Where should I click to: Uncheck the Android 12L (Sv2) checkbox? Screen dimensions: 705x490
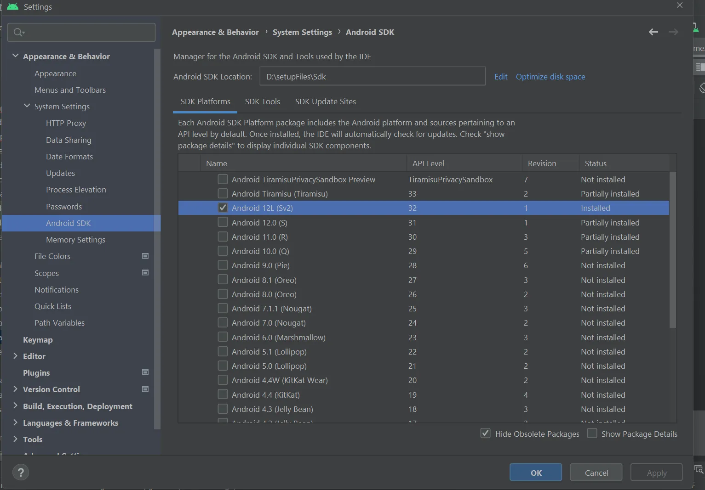[x=223, y=208]
